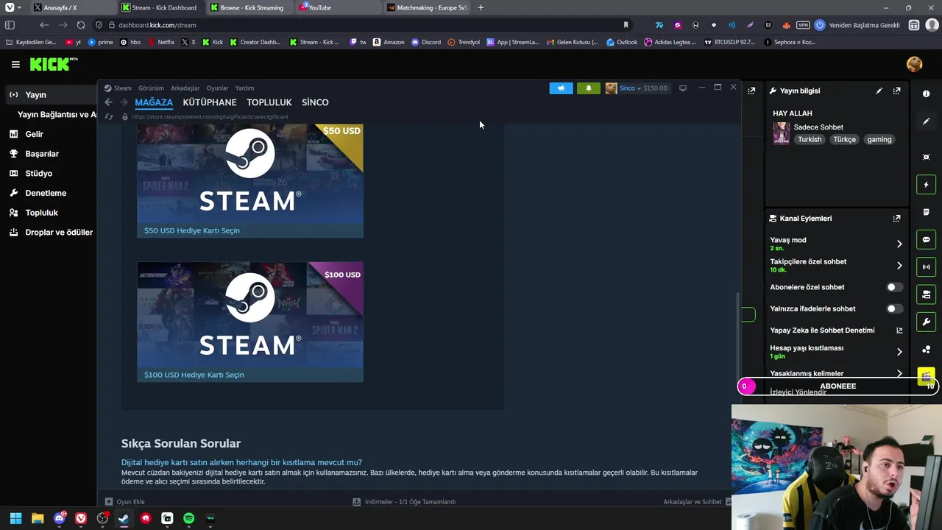
Task: Open the Görünüm menu in Steam
Action: tap(151, 88)
